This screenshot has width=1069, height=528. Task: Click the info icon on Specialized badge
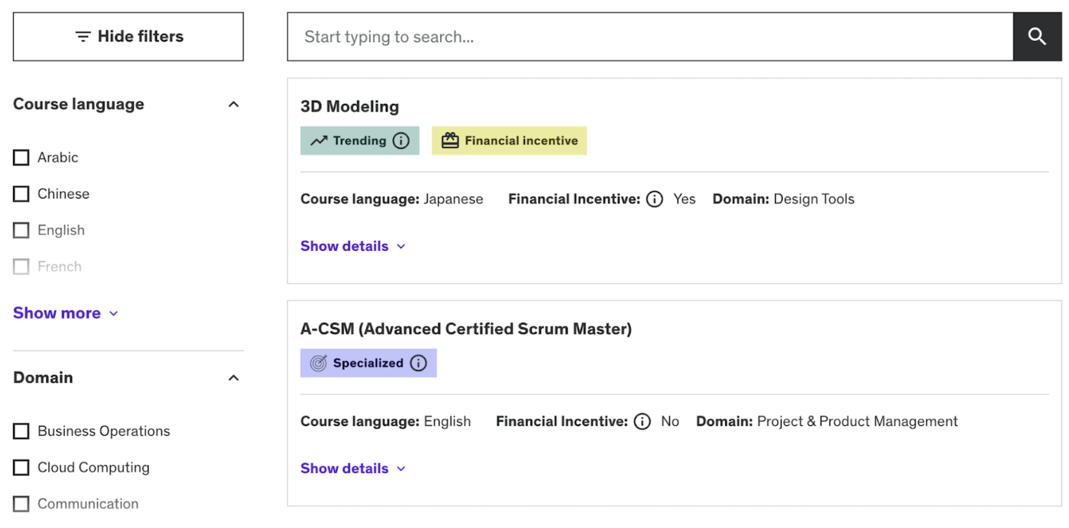(x=419, y=363)
